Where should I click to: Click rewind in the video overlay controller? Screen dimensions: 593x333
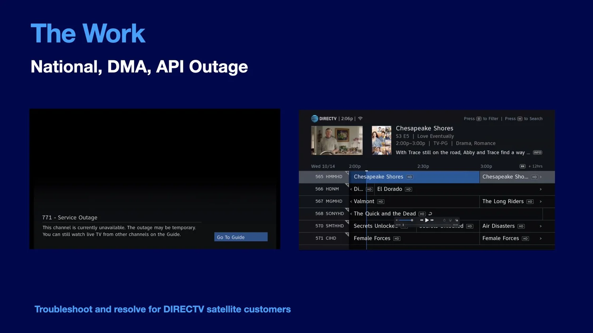click(421, 220)
